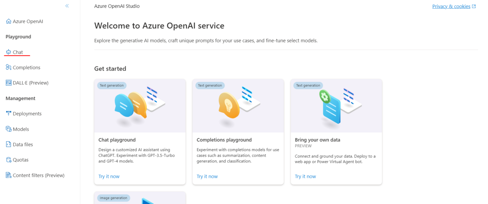The image size is (488, 204).
Task: Open the Image generation card
Action: coord(140,198)
